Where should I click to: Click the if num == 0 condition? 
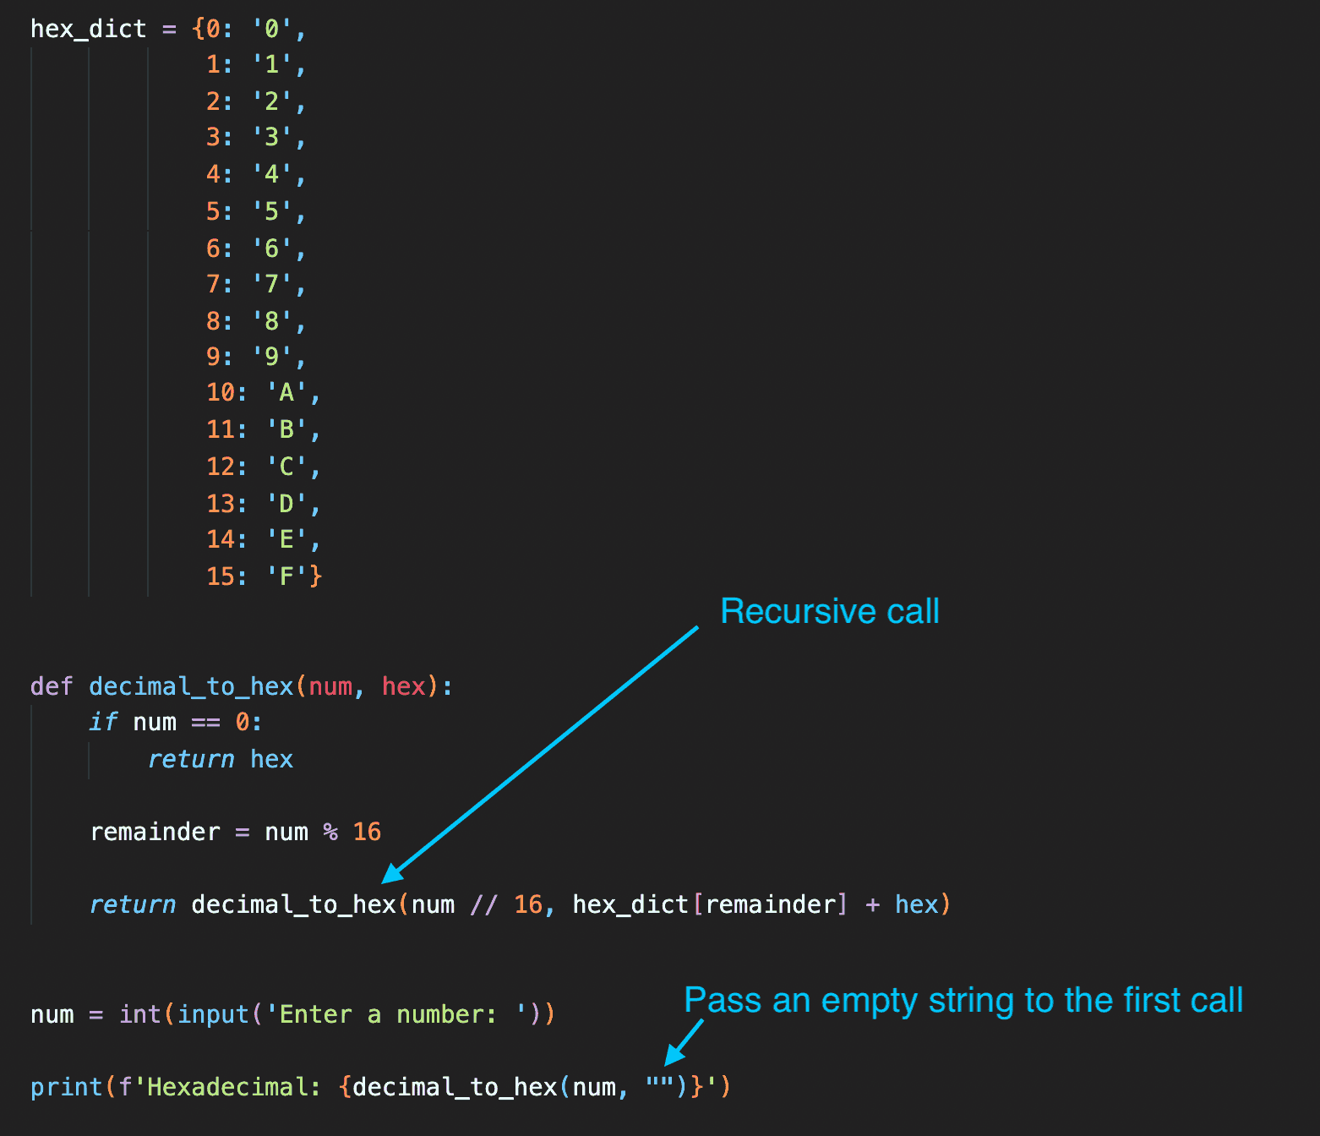tap(174, 722)
